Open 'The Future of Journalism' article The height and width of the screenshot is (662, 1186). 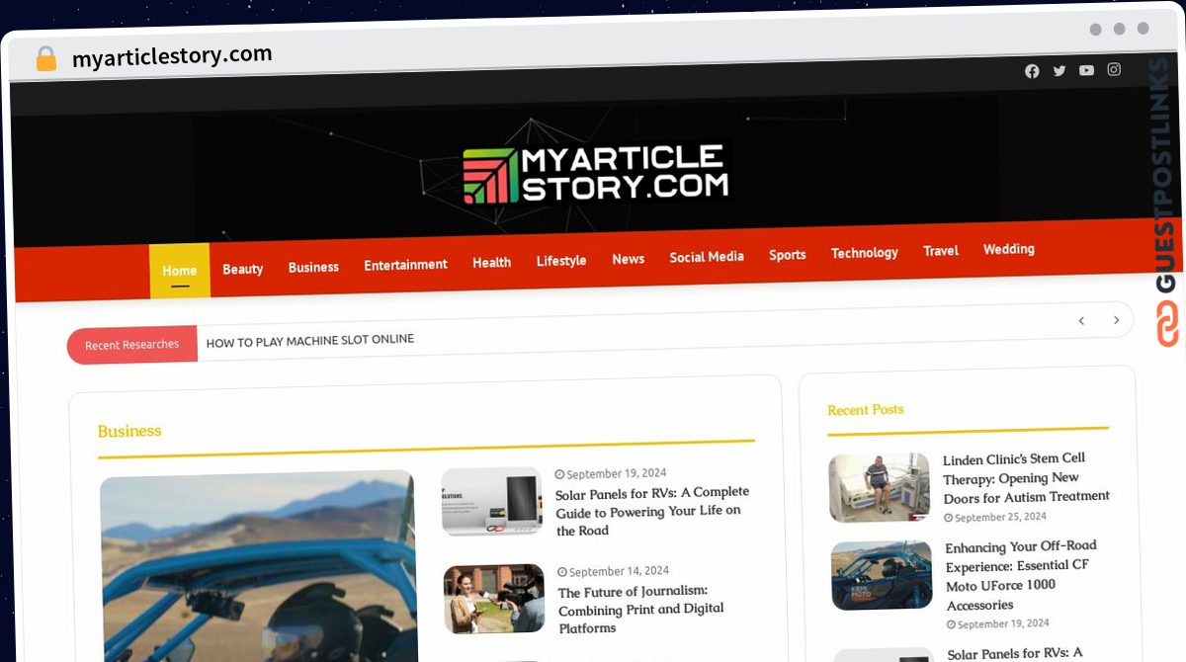point(641,610)
